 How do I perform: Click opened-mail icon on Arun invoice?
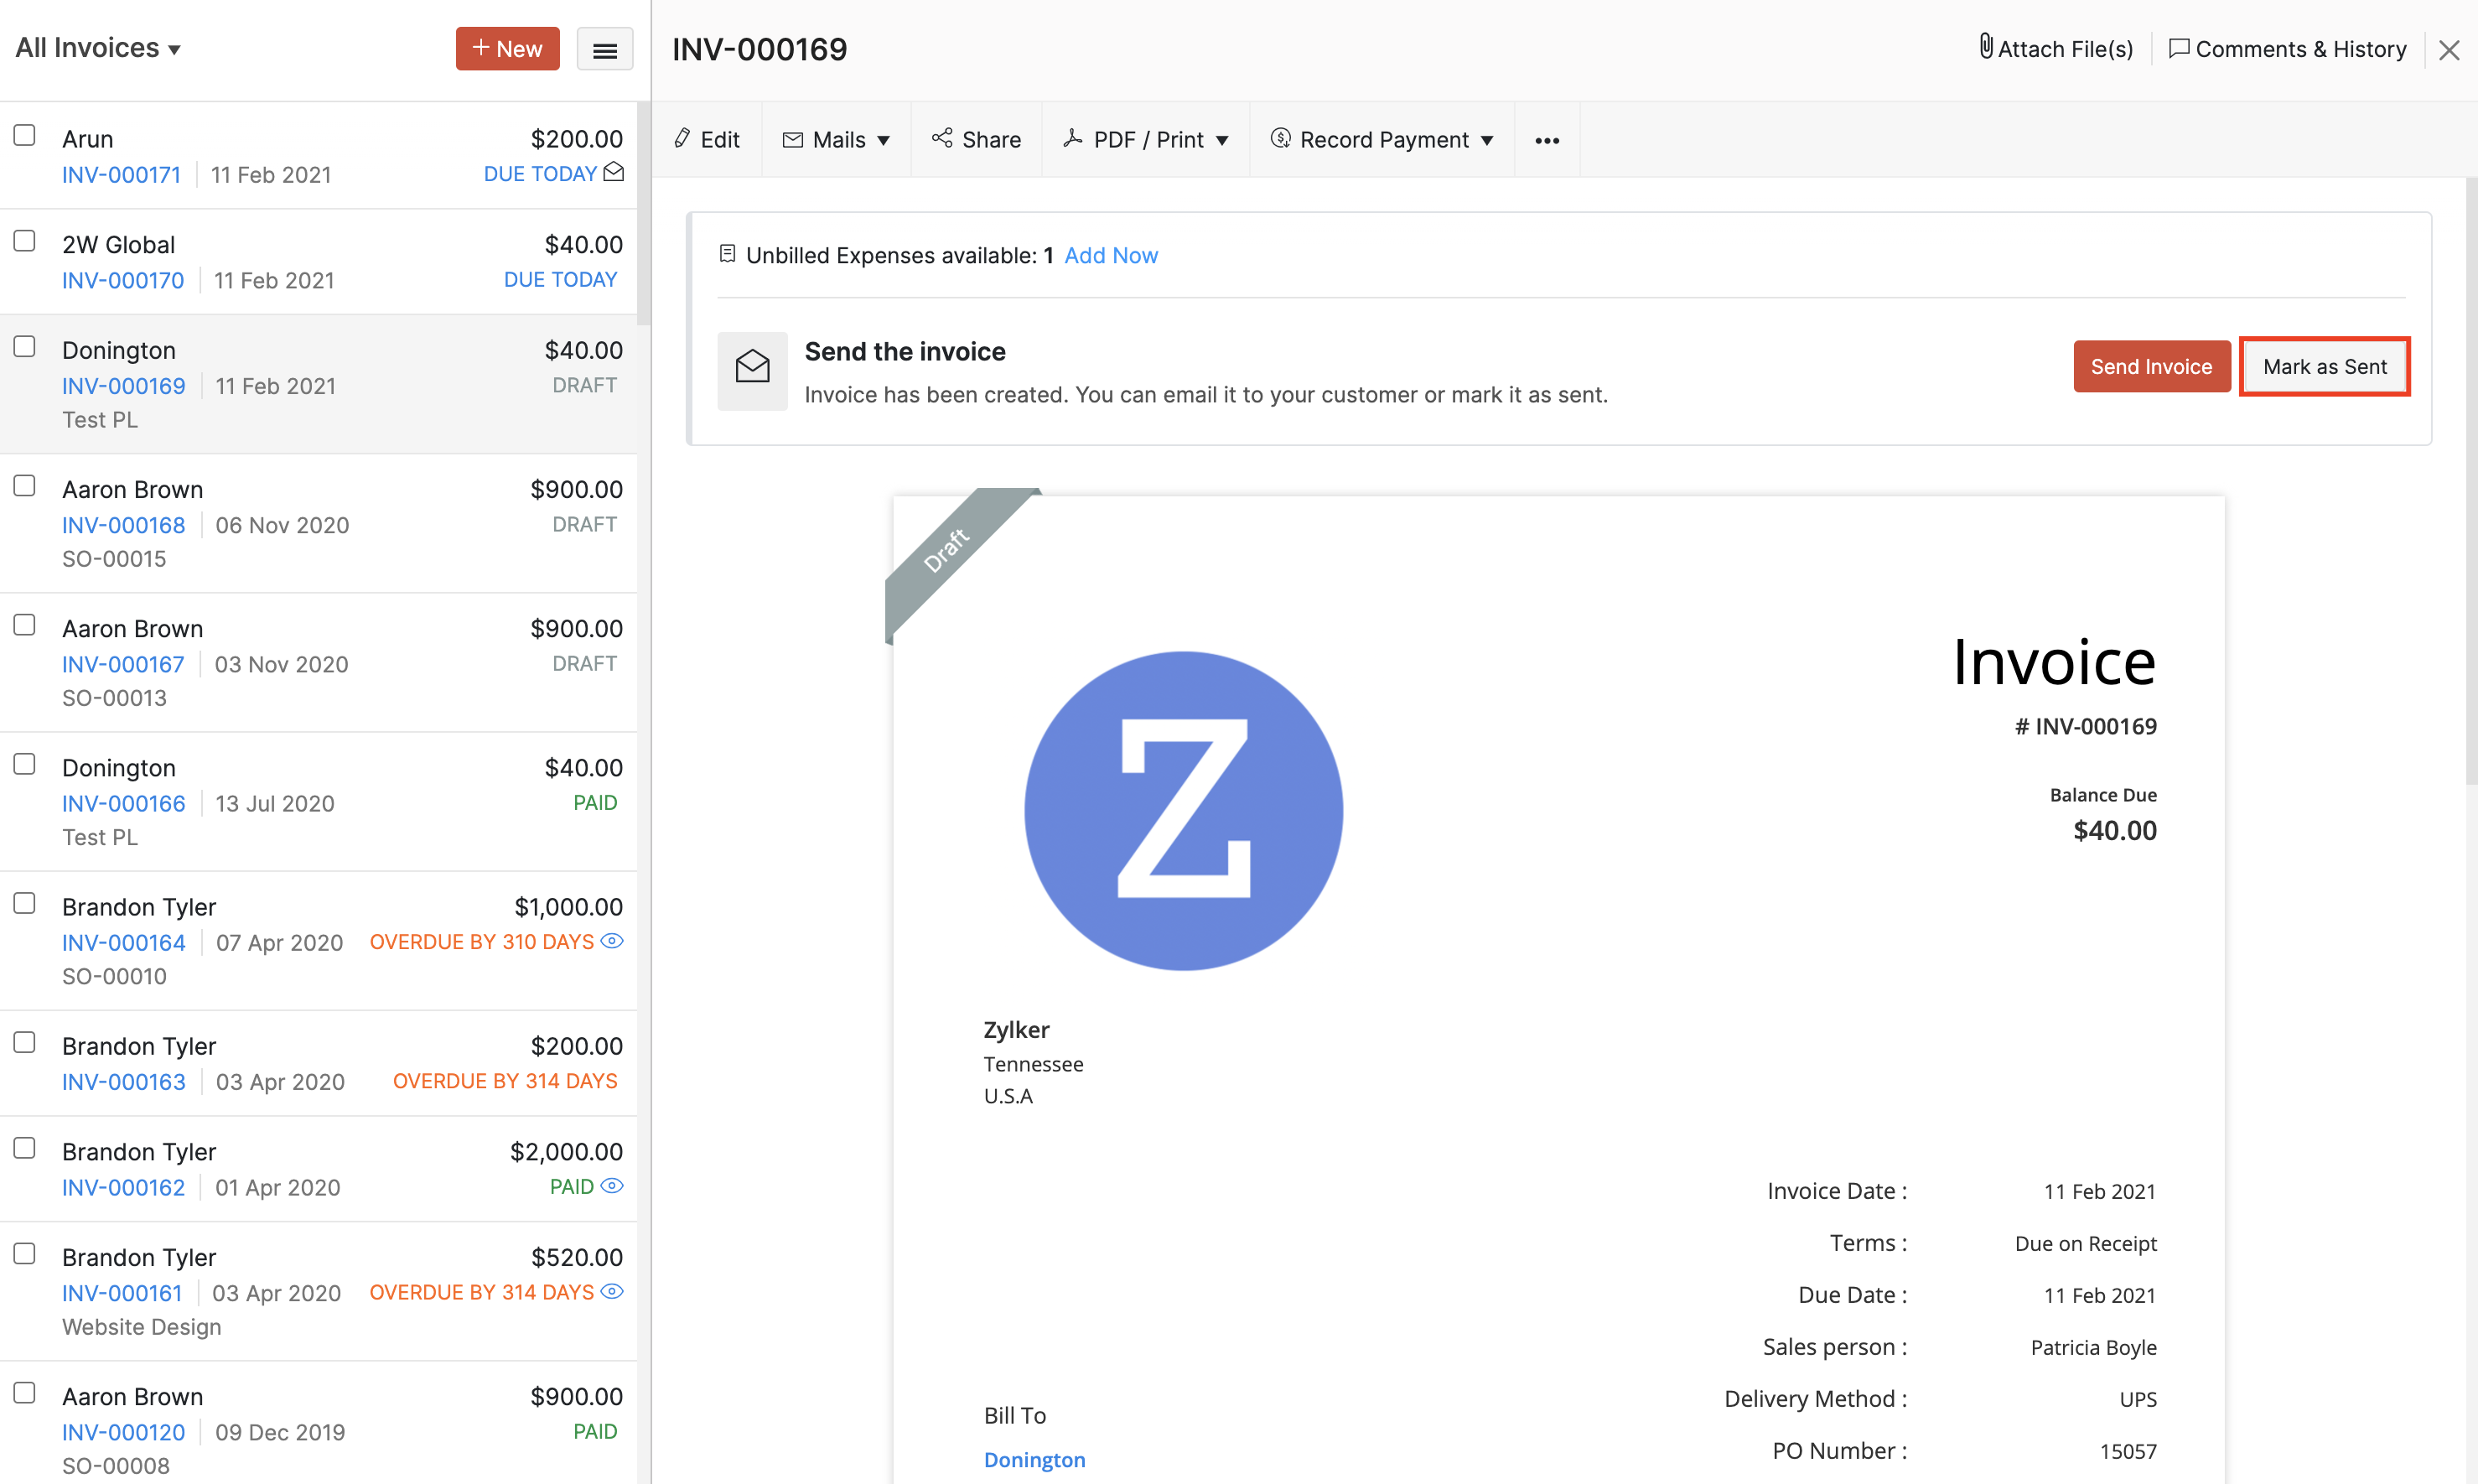614,172
